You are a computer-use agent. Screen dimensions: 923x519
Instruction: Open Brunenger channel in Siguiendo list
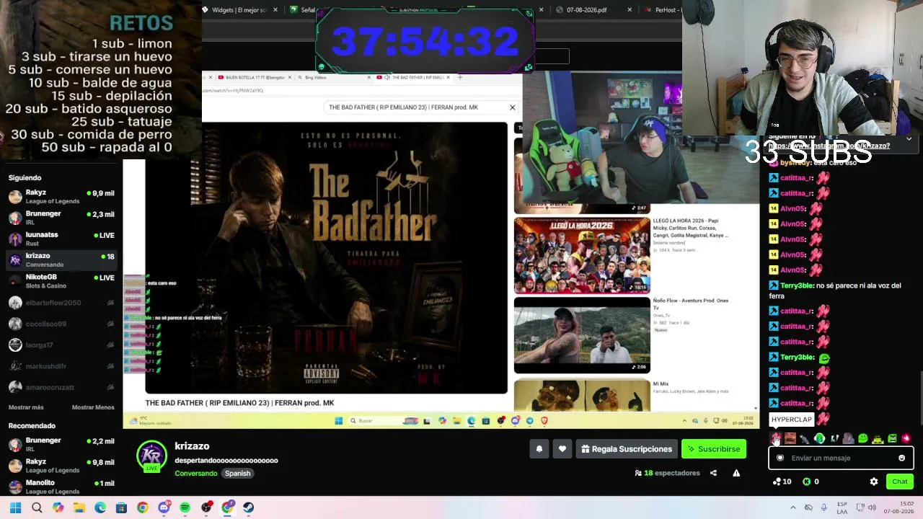coord(61,218)
